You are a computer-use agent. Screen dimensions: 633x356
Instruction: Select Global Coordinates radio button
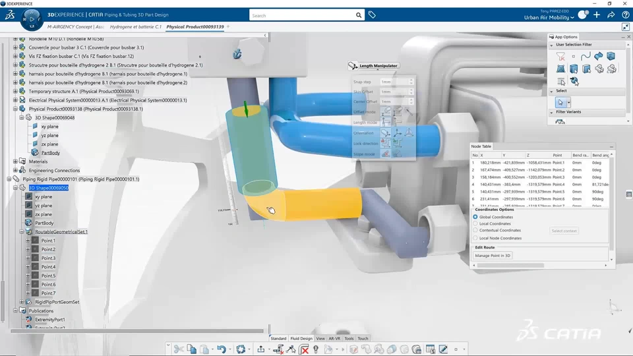click(475, 217)
